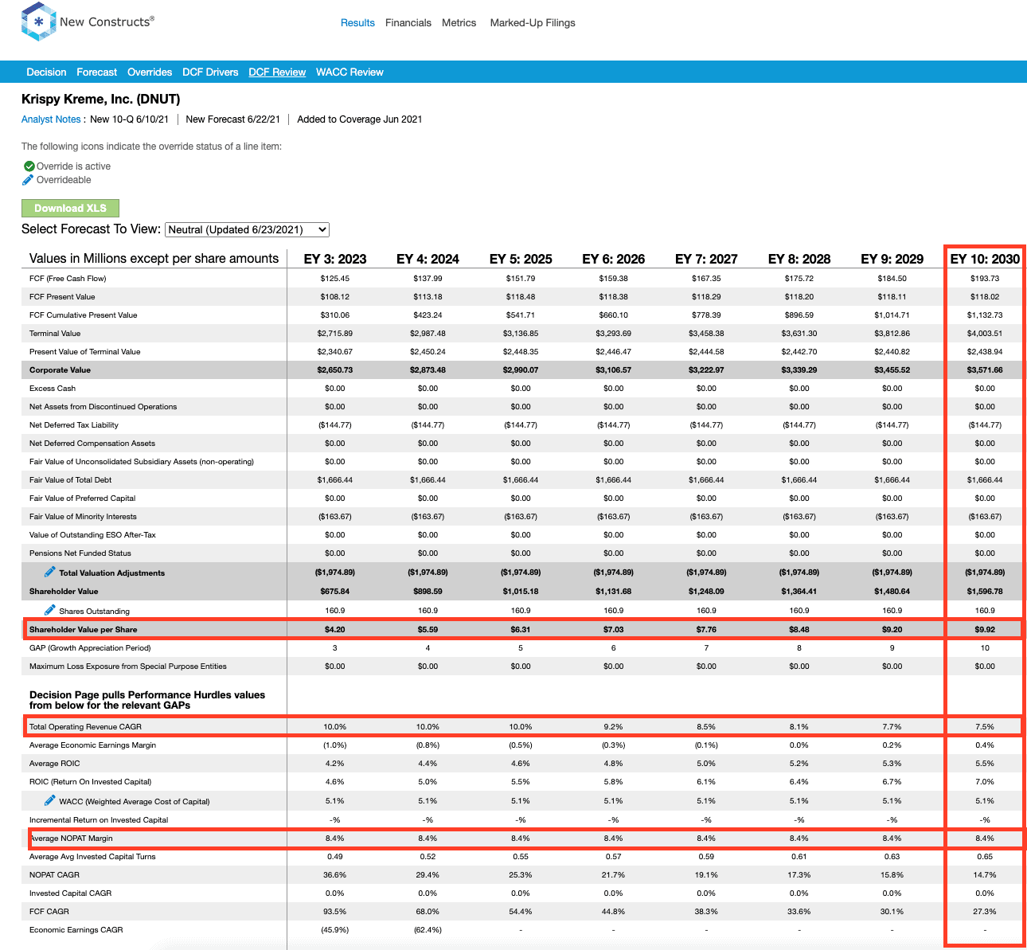Click pencil icon beside Shares Outstanding
Image resolution: width=1027 pixels, height=950 pixels.
(49, 610)
